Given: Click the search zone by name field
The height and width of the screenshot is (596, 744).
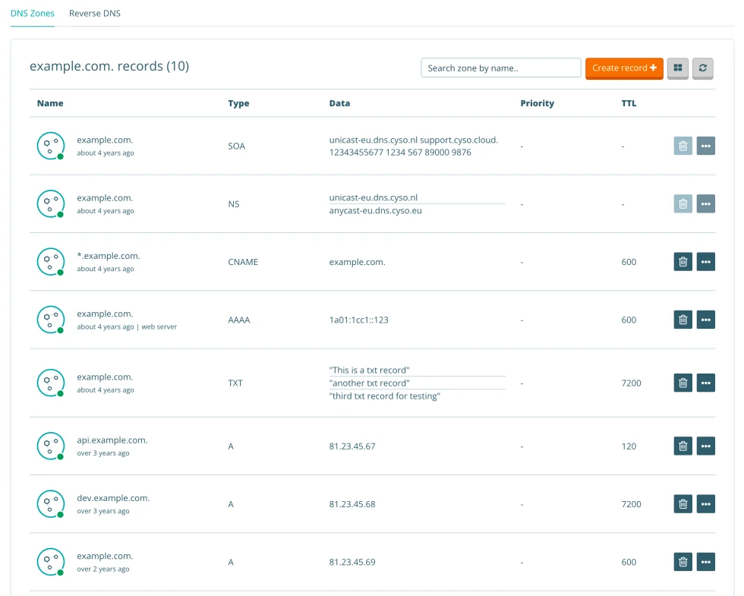Looking at the screenshot, I should (500, 67).
